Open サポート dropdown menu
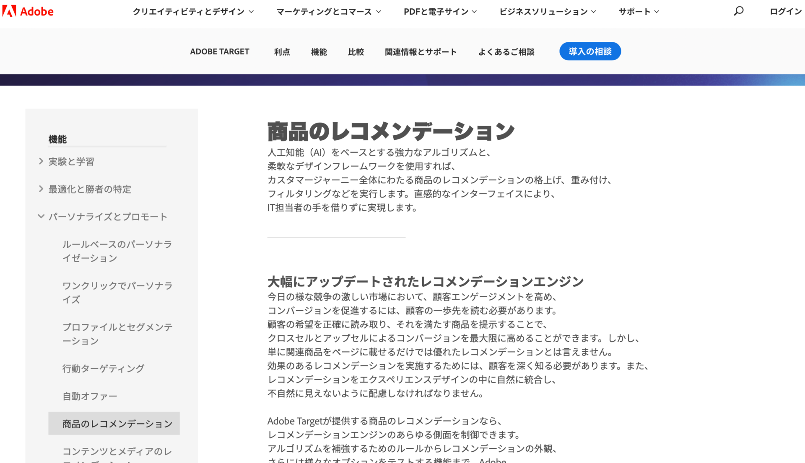This screenshot has width=805, height=463. (x=639, y=12)
